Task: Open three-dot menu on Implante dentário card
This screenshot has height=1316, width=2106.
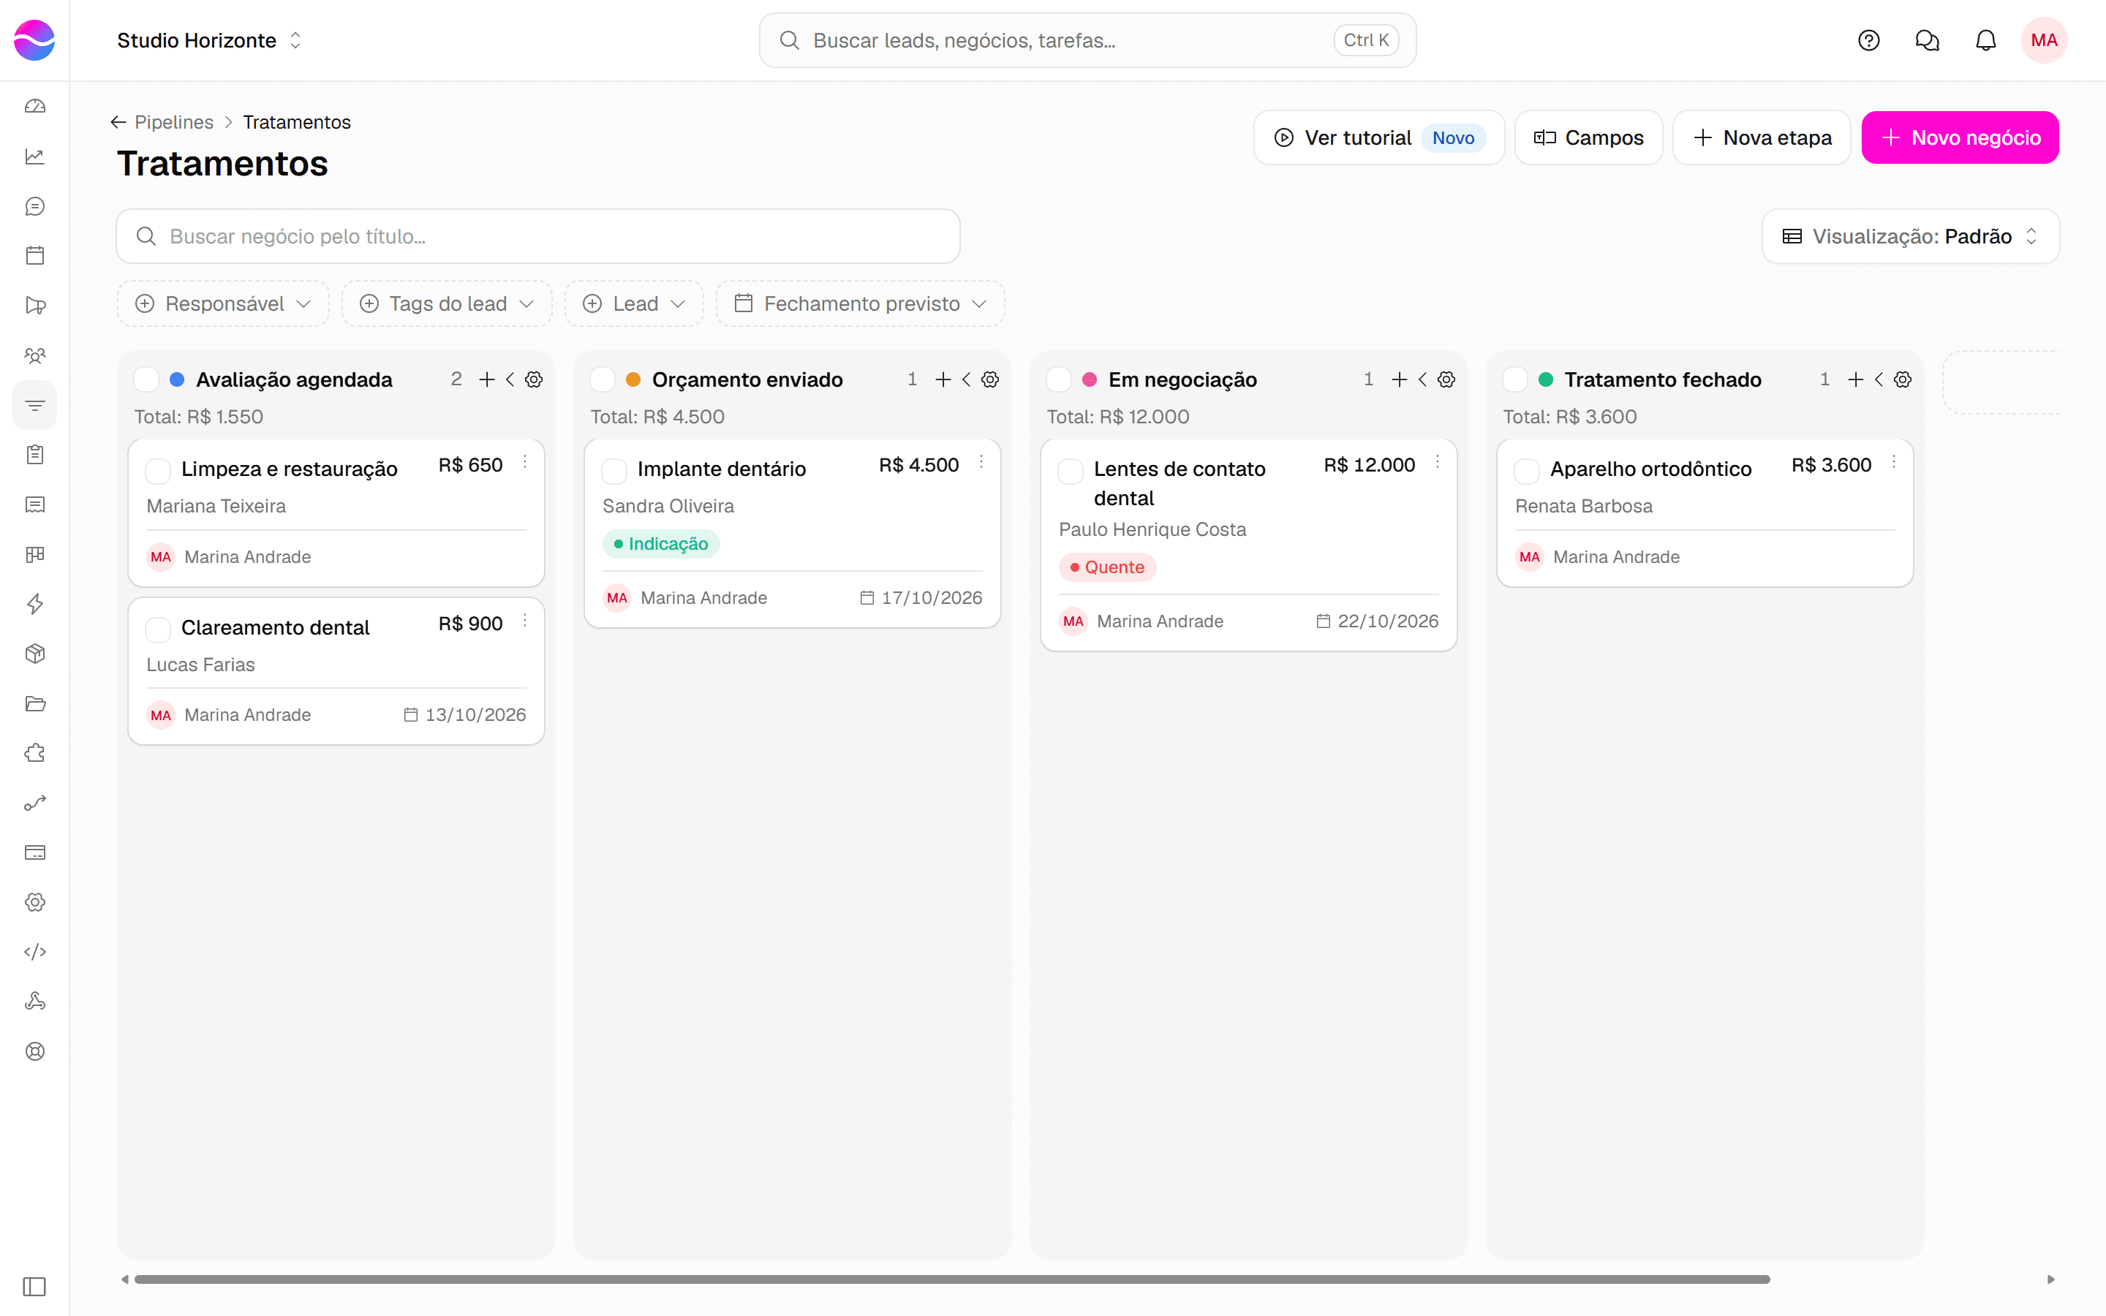Action: (981, 462)
